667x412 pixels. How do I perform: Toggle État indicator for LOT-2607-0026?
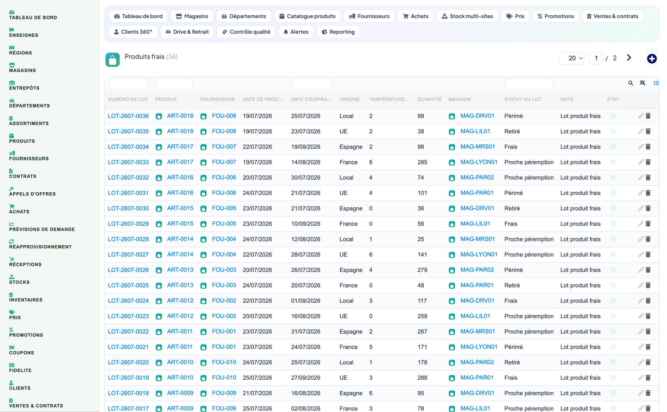(x=613, y=270)
